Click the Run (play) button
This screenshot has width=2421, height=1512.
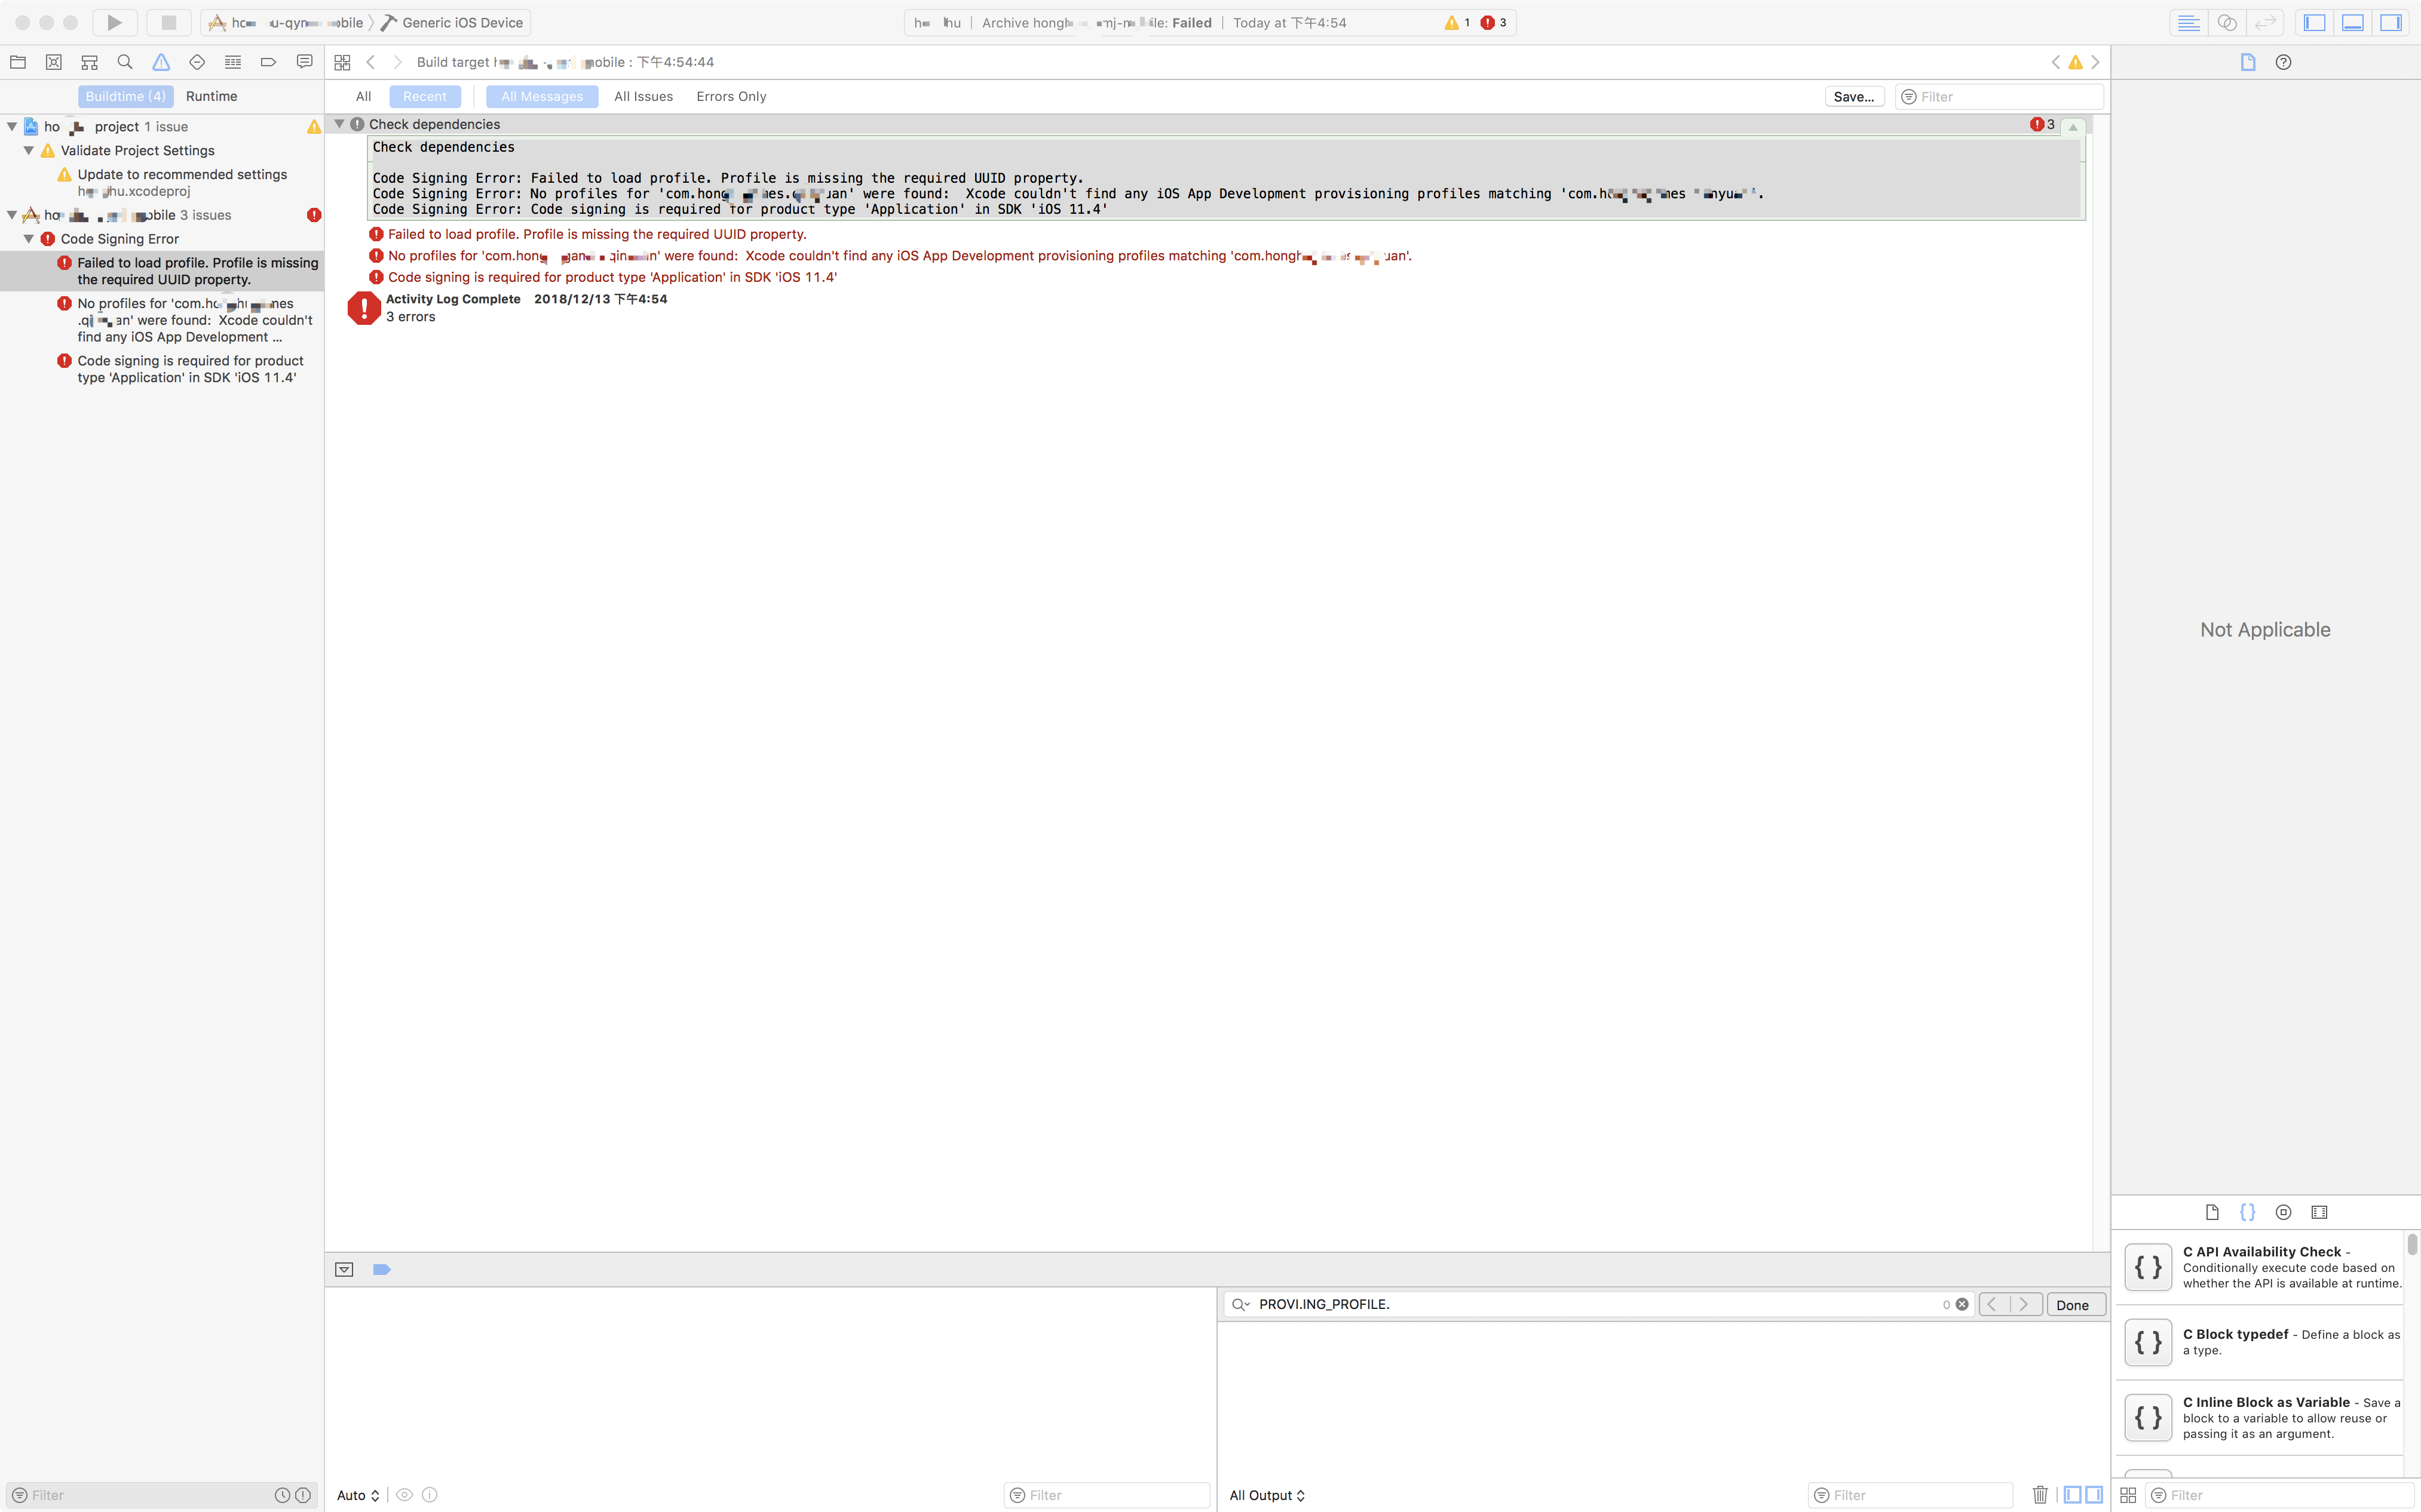114,22
